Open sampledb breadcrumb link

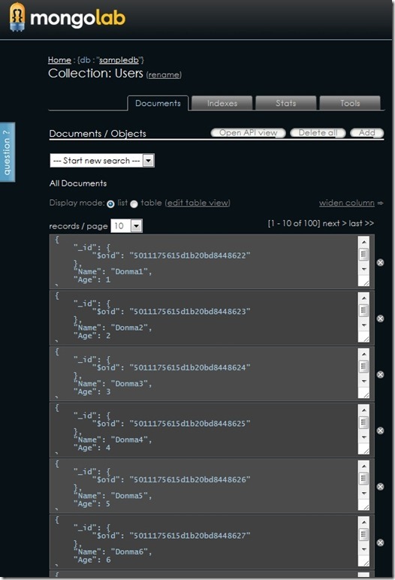119,60
